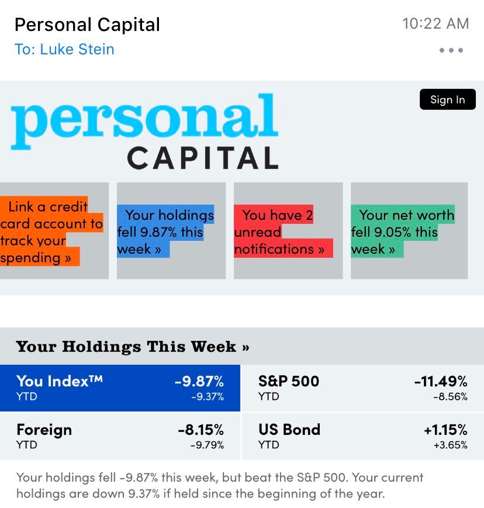Select the S&P 500 performance cell
Viewport: 484px width, 508px height.
[x=362, y=388]
